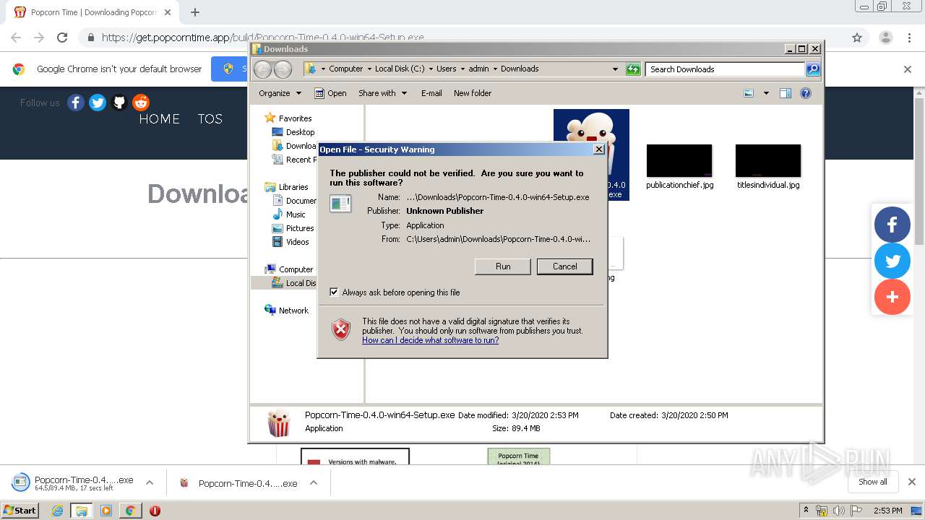Image resolution: width=925 pixels, height=520 pixels.
Task: Share via the floating Facebook button
Action: coord(892,225)
